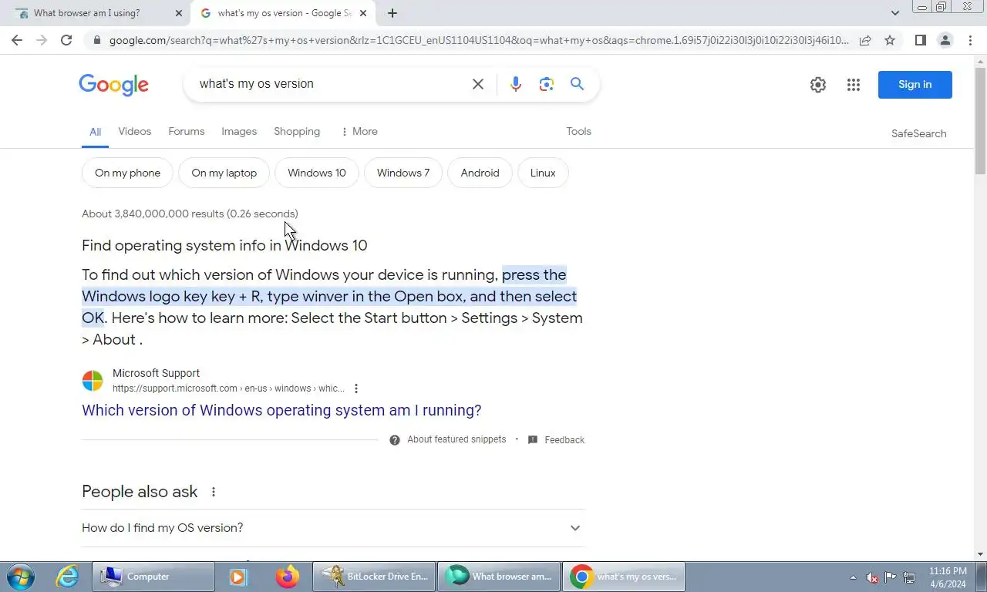Bookmark this tab with star icon

(890, 40)
